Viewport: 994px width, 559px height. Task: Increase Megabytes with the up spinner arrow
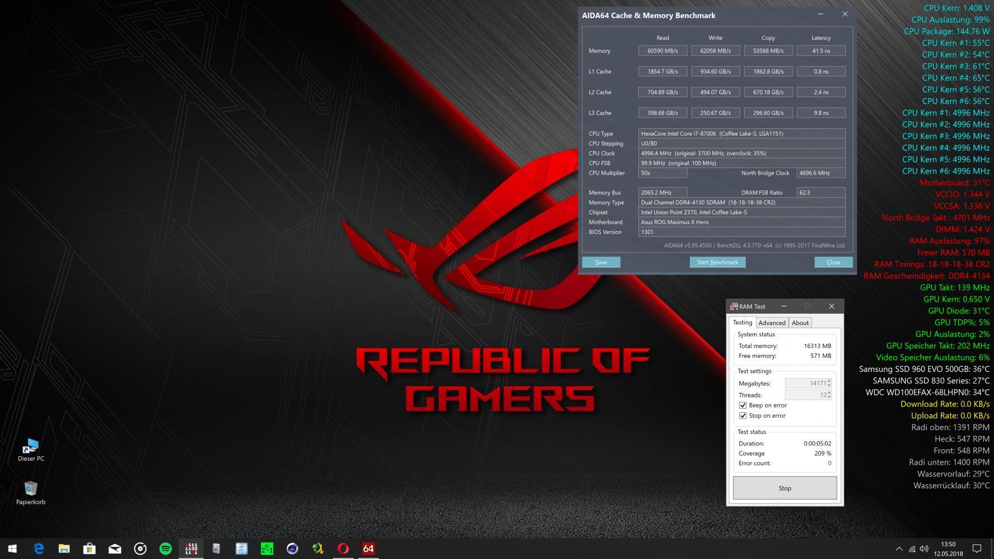tap(829, 381)
